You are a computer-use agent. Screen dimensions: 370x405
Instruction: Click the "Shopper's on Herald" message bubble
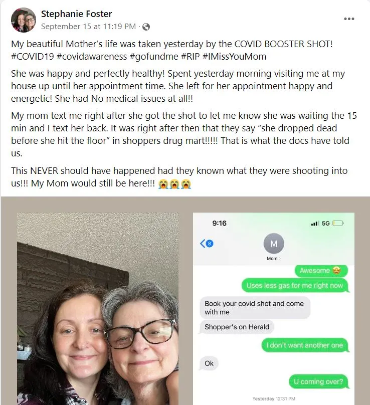coord(237,327)
